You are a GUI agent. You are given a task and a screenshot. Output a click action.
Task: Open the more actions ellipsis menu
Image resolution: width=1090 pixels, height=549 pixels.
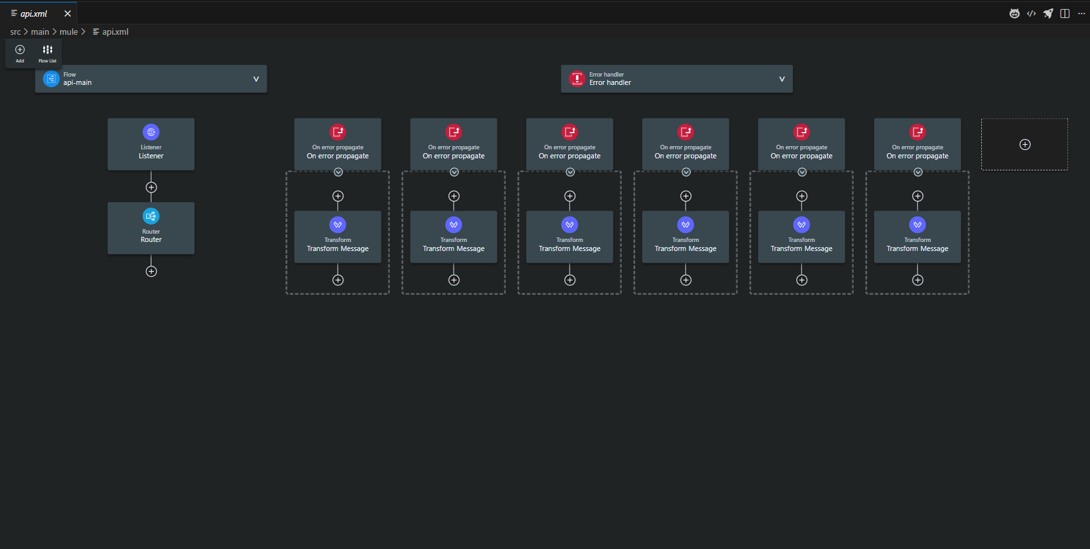coord(1082,14)
